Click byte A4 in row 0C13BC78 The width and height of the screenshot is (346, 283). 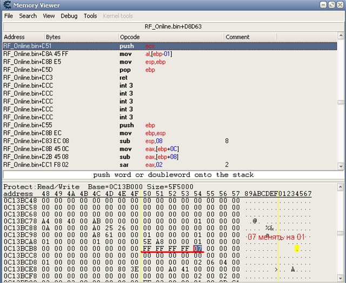[x=45, y=221]
